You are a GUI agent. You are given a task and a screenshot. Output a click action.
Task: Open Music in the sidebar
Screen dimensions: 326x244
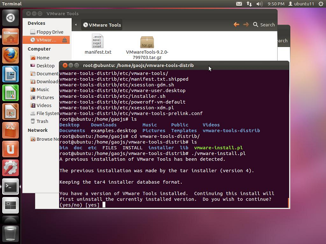pos(40,89)
